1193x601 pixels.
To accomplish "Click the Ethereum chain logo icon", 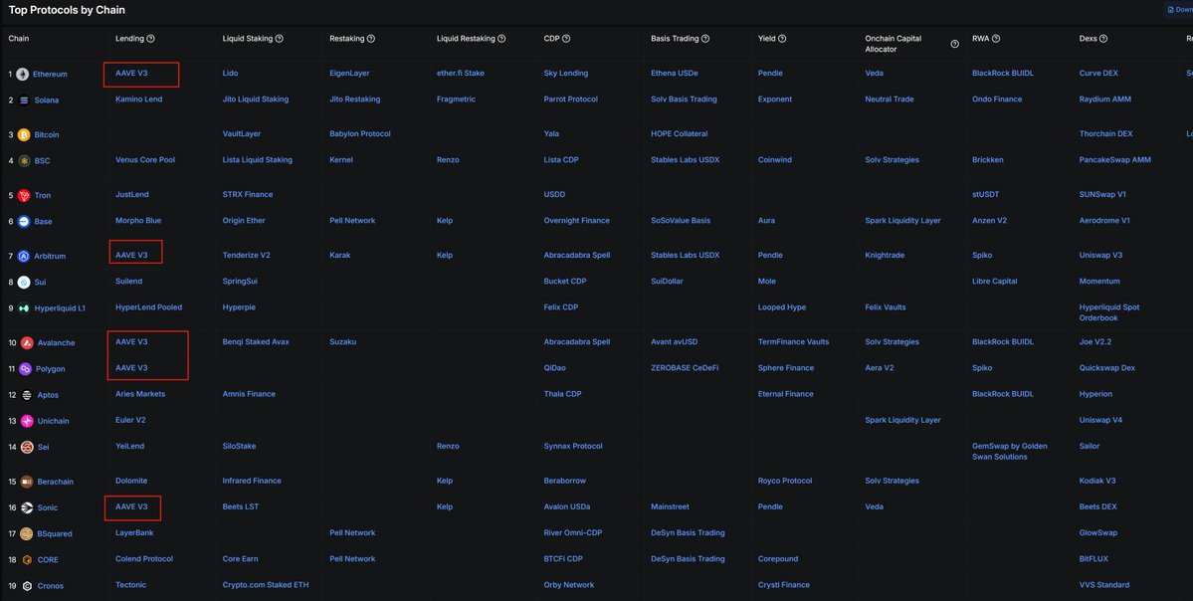I will click(23, 74).
